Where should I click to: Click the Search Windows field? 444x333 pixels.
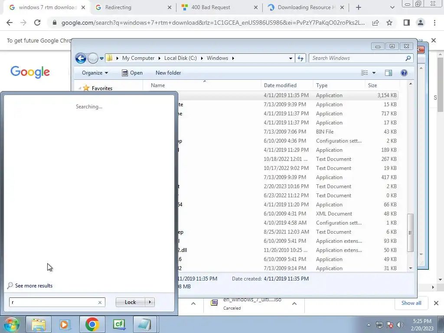pos(361,58)
